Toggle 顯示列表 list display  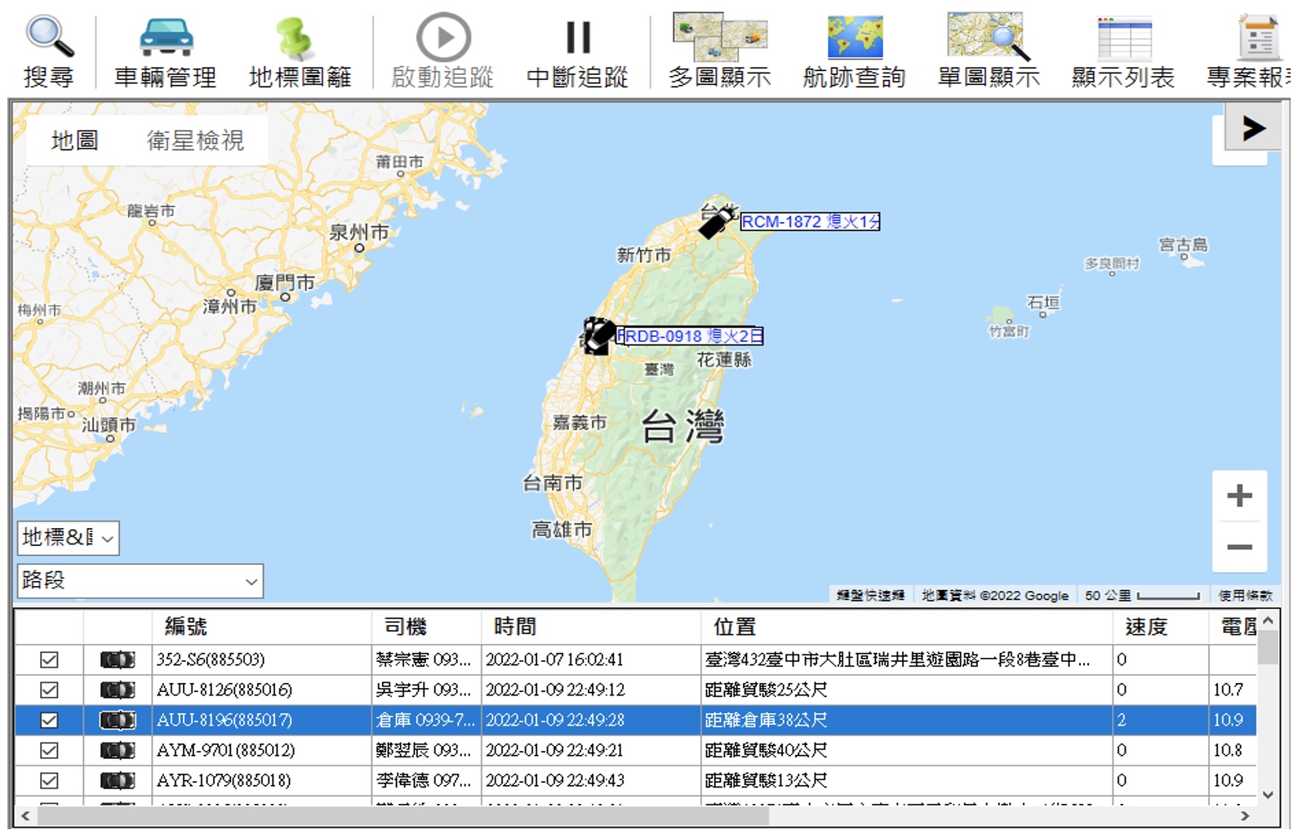(x=1123, y=51)
